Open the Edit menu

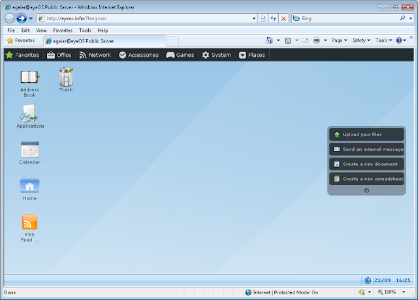click(x=25, y=31)
